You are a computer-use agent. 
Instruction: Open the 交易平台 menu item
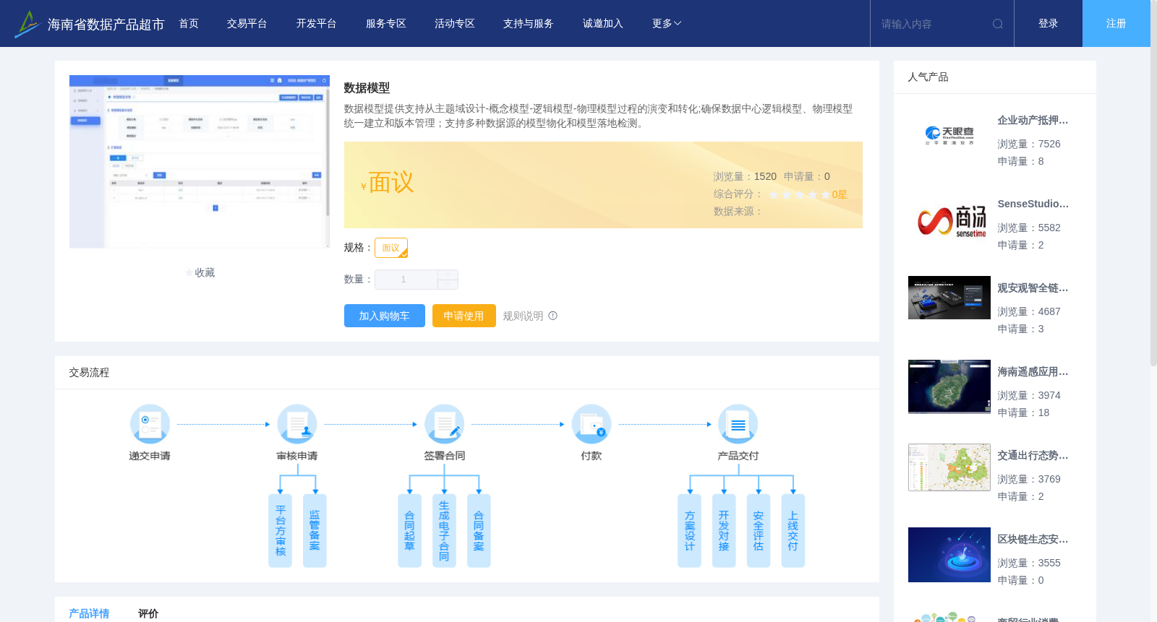tap(247, 24)
